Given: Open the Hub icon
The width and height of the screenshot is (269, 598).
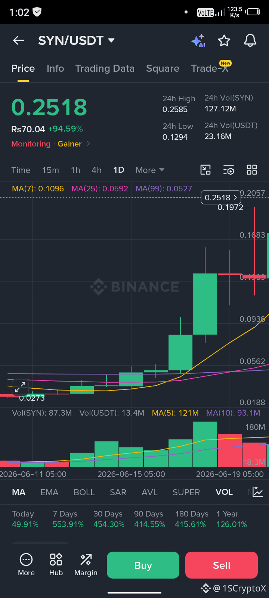Looking at the screenshot, I should tap(56, 565).
